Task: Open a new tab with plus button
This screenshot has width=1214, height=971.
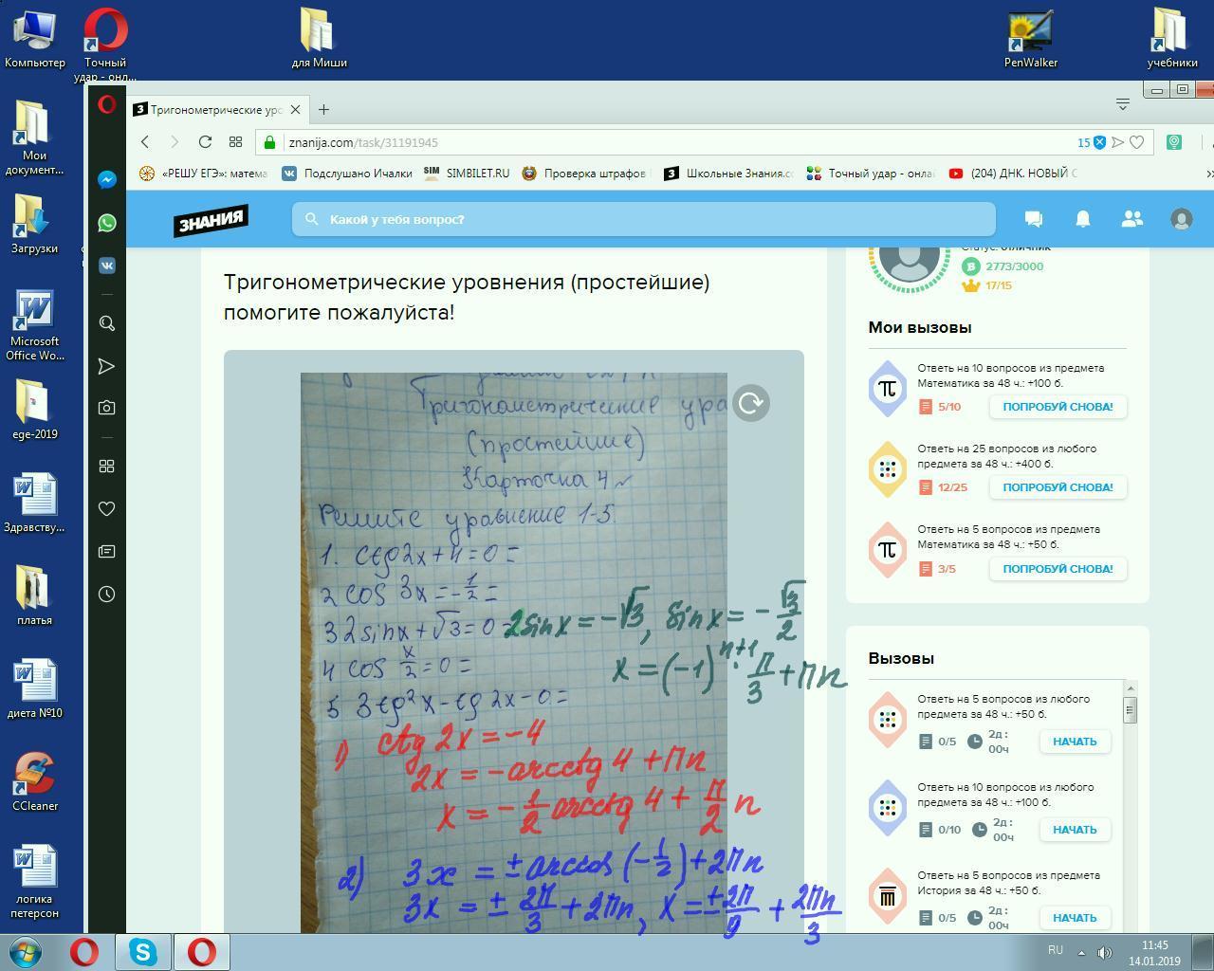Action: pos(323,110)
